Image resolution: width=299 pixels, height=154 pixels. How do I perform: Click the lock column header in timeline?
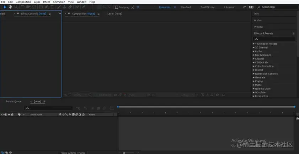[x=12, y=114]
